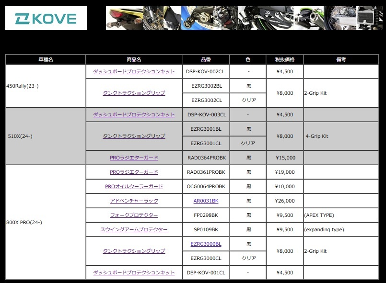Select the 450Rally(23-) model cell
Image resolution: width=386 pixels, height=283 pixels.
[46, 86]
